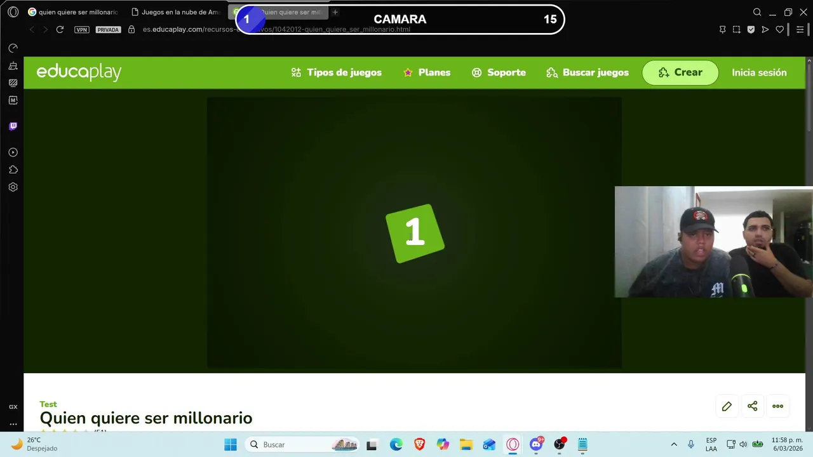Image resolution: width=813 pixels, height=457 pixels.
Task: Go back with the browser back arrow
Action: [x=32, y=29]
